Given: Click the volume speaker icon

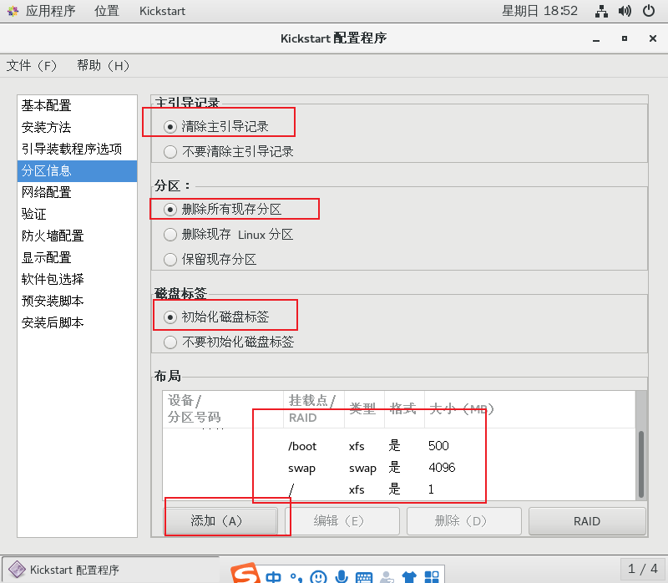Looking at the screenshot, I should click(x=625, y=11).
